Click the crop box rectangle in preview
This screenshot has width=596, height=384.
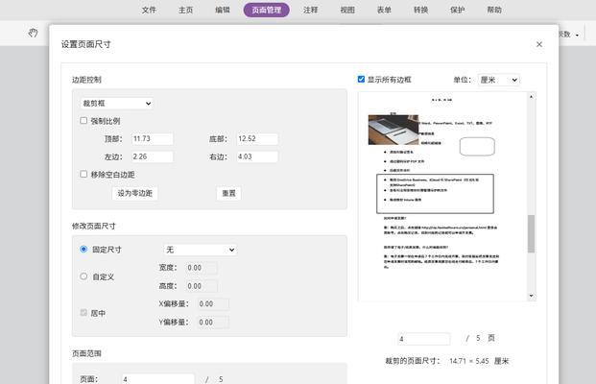(x=435, y=194)
